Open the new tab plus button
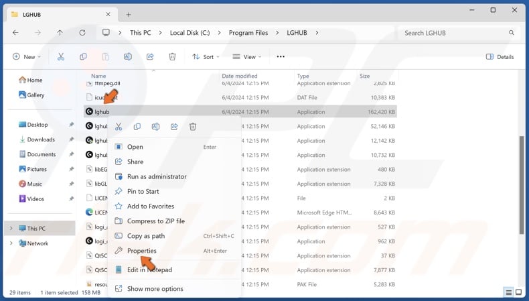Image resolution: width=529 pixels, height=301 pixels. pos(129,14)
